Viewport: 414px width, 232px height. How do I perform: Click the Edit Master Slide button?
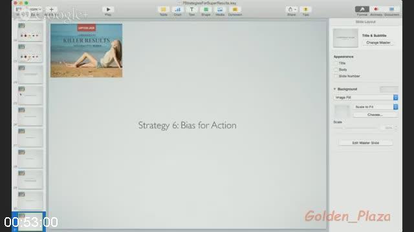(x=365, y=143)
